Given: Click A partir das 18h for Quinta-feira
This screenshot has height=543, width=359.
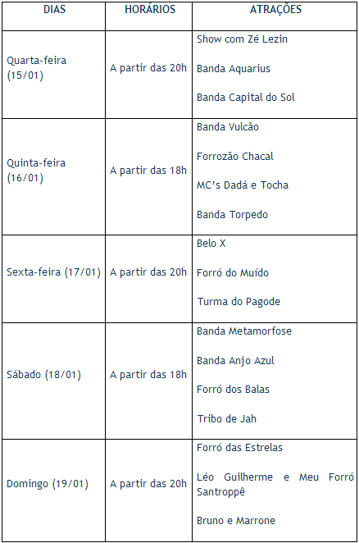Looking at the screenshot, I should pos(148,171).
